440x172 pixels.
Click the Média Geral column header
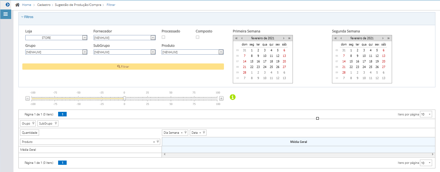tap(298, 142)
